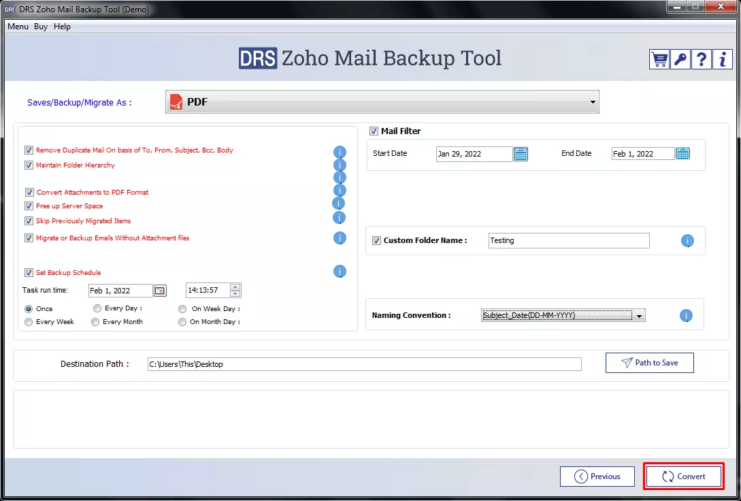The width and height of the screenshot is (741, 501).
Task: Close the DRS Zoho Mail Backup window
Action: coord(720,7)
